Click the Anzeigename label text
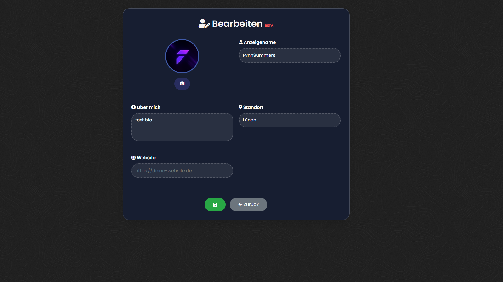503x282 pixels. 260,42
